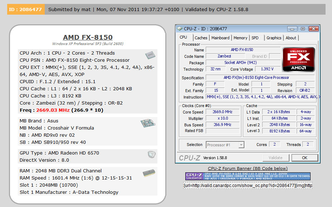The width and height of the screenshot is (332, 207).
Task: Click the Windows XP Professional SP3 subtitle
Action: 88,44
